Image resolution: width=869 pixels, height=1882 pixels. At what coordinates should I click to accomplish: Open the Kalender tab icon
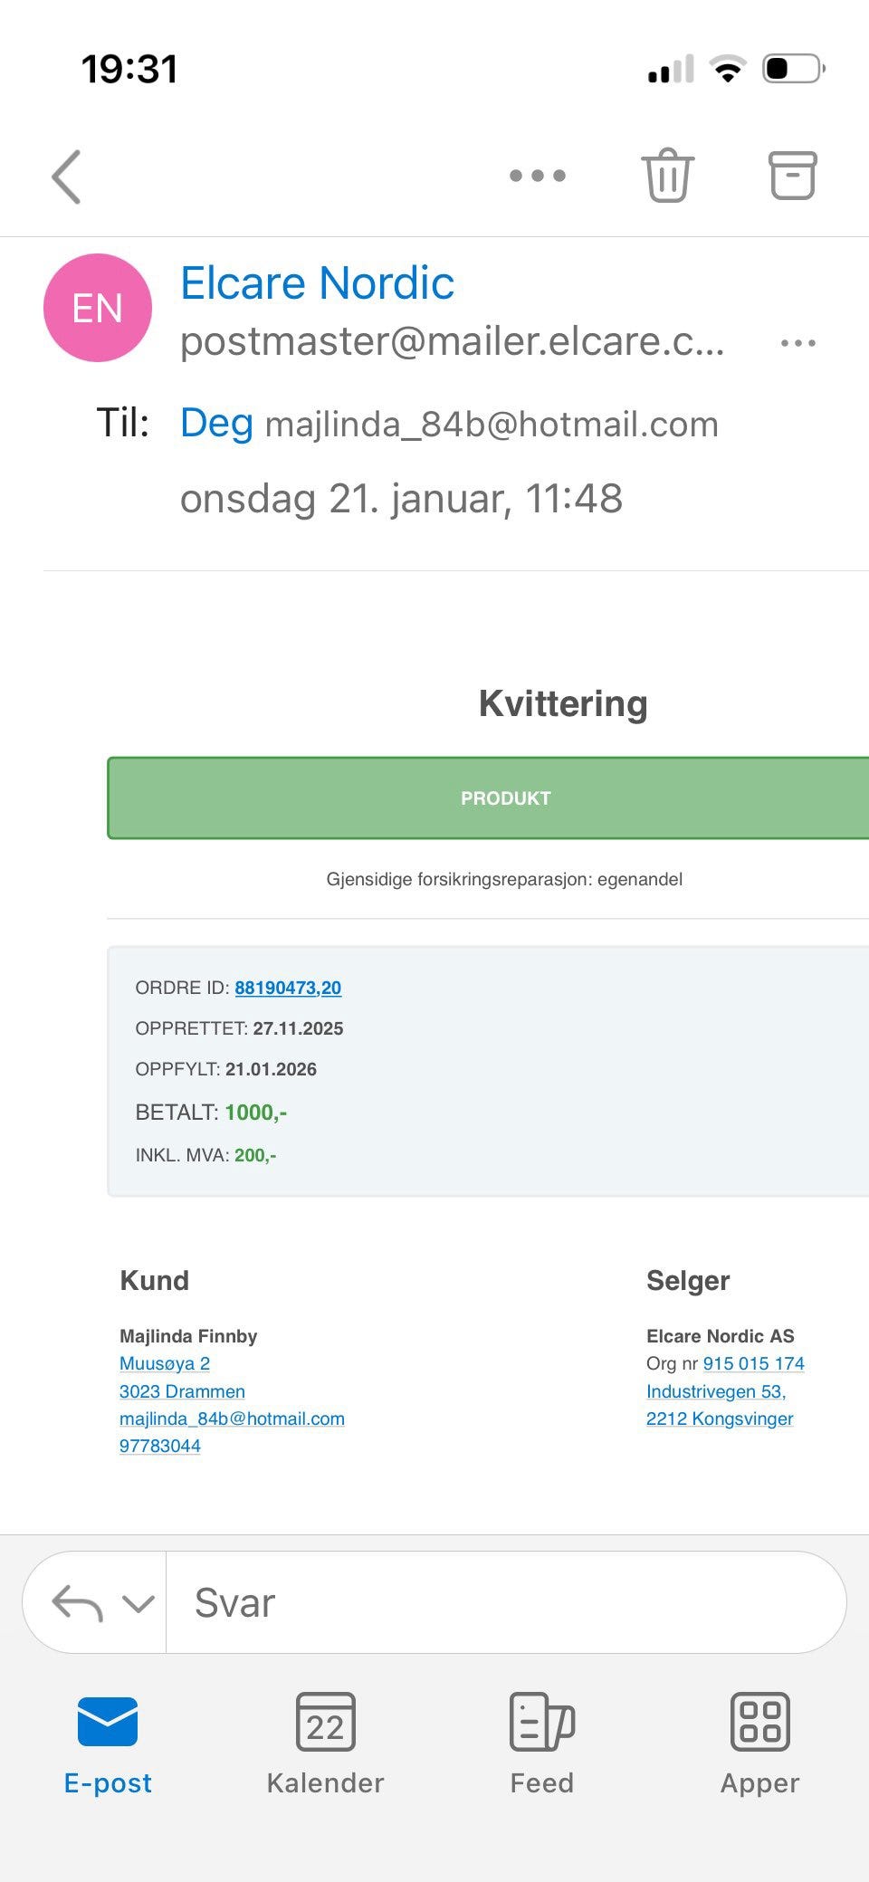click(325, 1723)
